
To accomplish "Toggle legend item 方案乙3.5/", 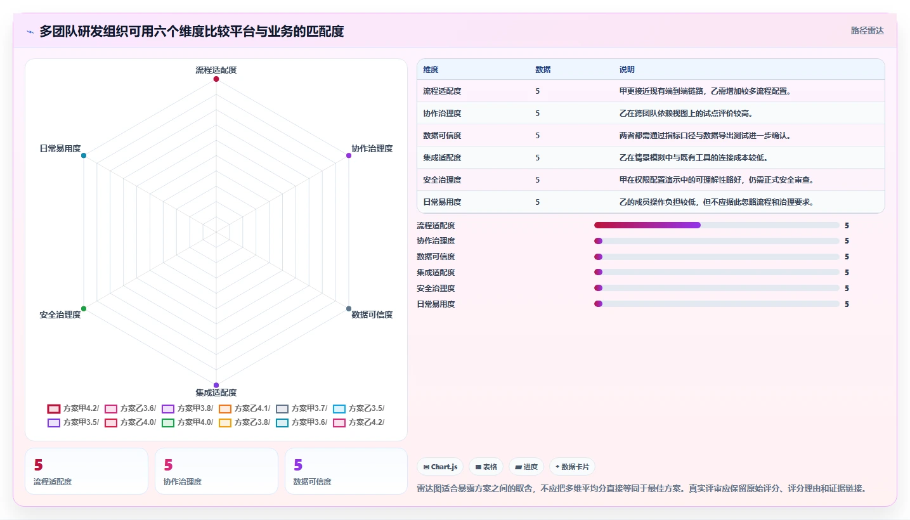I will pyautogui.click(x=358, y=408).
